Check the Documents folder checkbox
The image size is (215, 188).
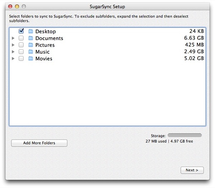pos(21,38)
